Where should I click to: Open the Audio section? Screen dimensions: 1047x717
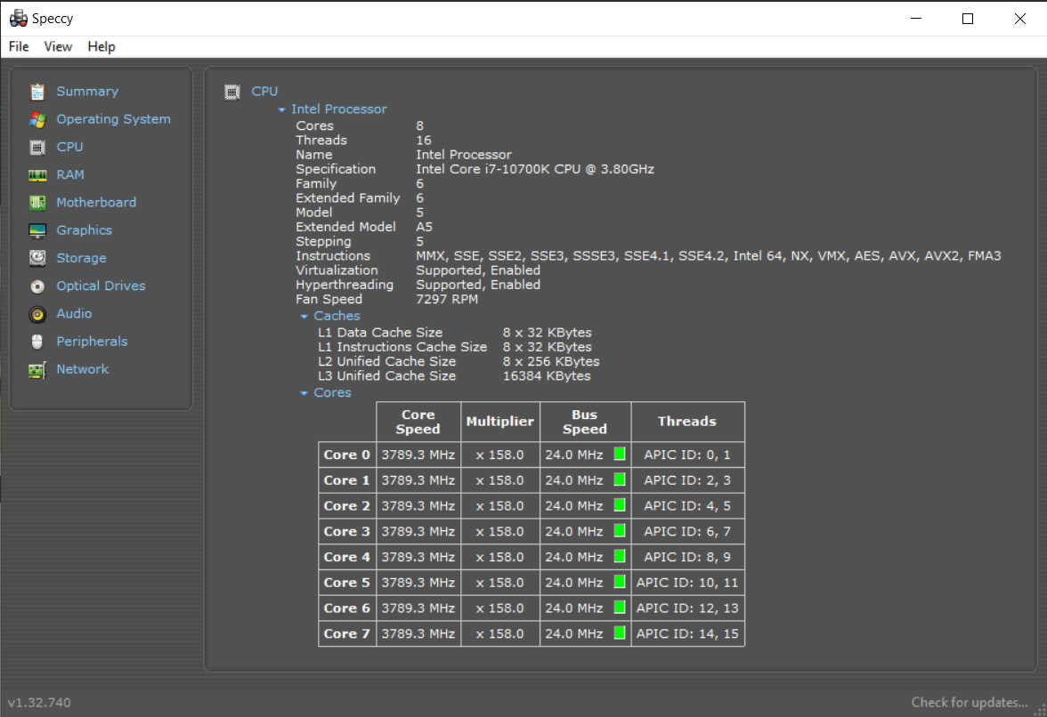pyautogui.click(x=74, y=313)
